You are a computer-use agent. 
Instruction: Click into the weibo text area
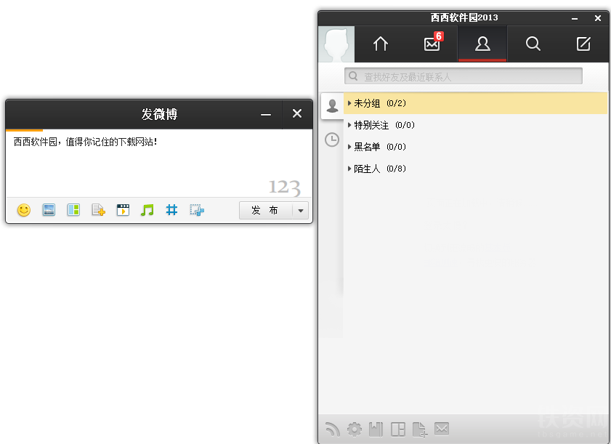click(x=159, y=164)
